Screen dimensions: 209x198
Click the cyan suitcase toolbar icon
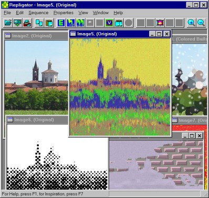tap(119, 23)
